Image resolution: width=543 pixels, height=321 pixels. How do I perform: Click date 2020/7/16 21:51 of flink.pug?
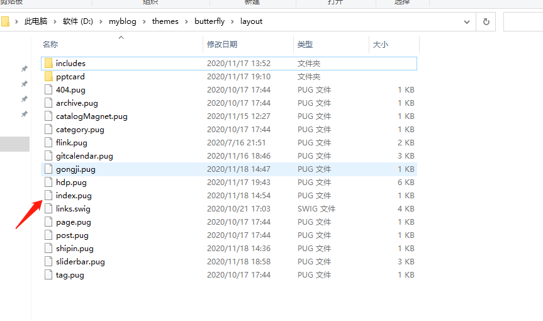pyautogui.click(x=236, y=143)
